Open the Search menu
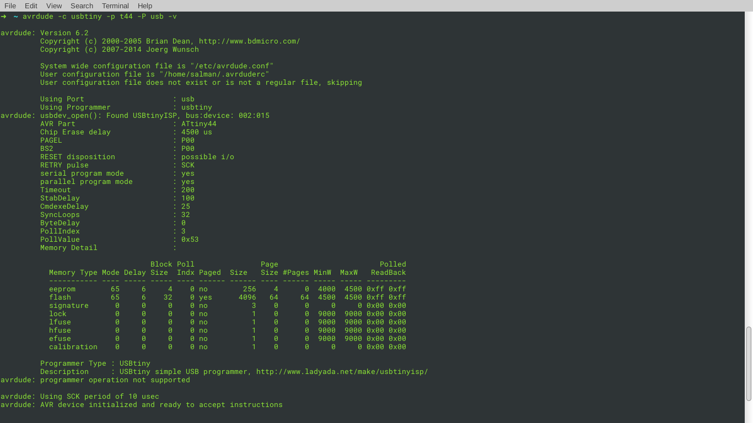The width and height of the screenshot is (753, 423). [82, 6]
